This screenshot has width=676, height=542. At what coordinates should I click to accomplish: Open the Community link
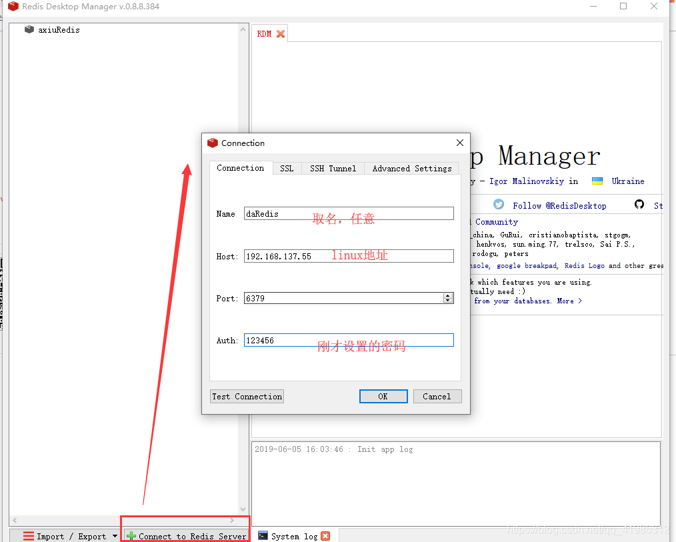point(496,221)
